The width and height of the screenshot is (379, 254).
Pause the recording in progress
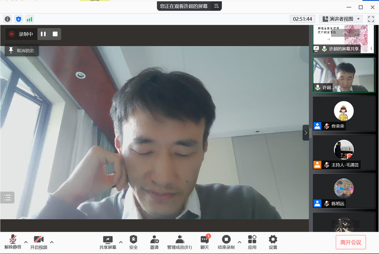click(43, 34)
